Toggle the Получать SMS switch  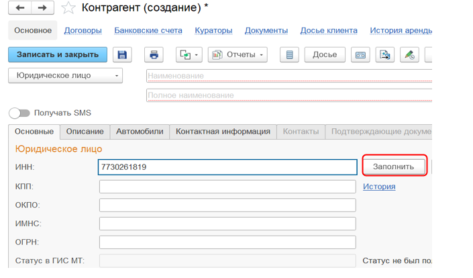19,113
